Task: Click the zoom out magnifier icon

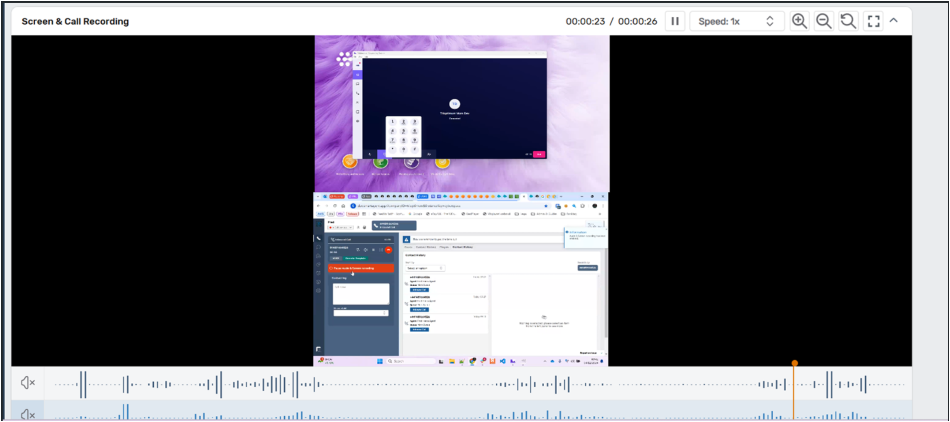Action: point(823,21)
